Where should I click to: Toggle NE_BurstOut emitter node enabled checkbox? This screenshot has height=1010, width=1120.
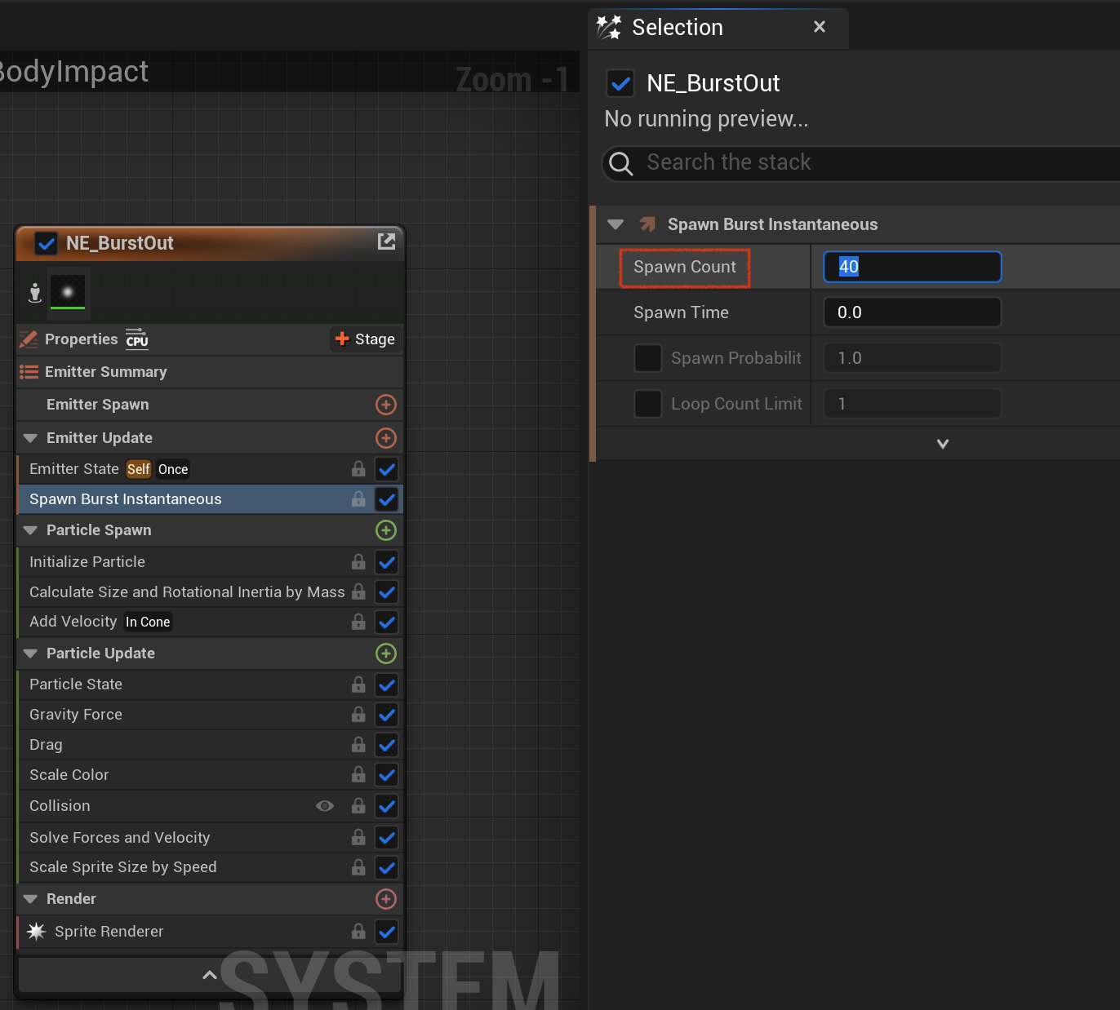pyautogui.click(x=47, y=243)
